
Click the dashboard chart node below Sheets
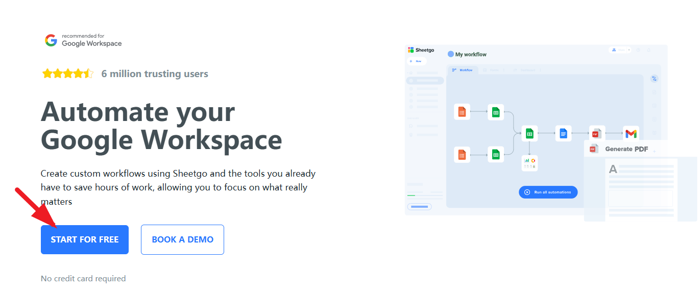(x=529, y=163)
